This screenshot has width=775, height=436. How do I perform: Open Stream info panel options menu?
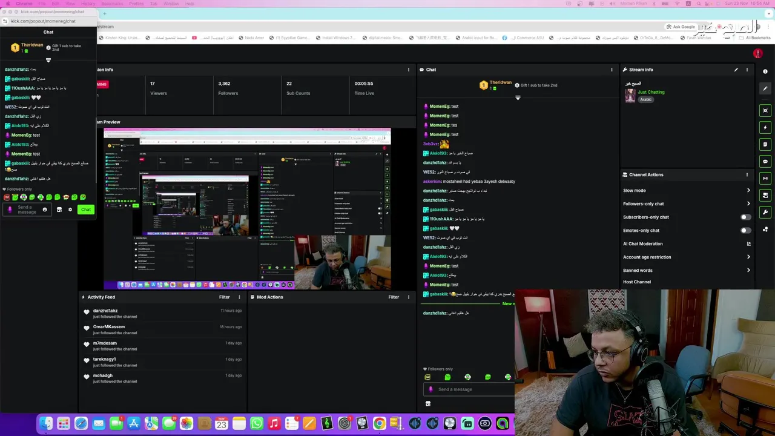point(747,70)
